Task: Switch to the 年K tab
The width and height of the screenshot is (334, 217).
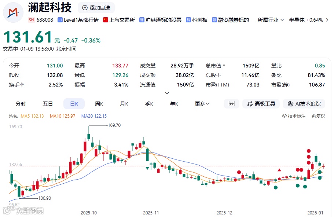Action: pyautogui.click(x=174, y=104)
